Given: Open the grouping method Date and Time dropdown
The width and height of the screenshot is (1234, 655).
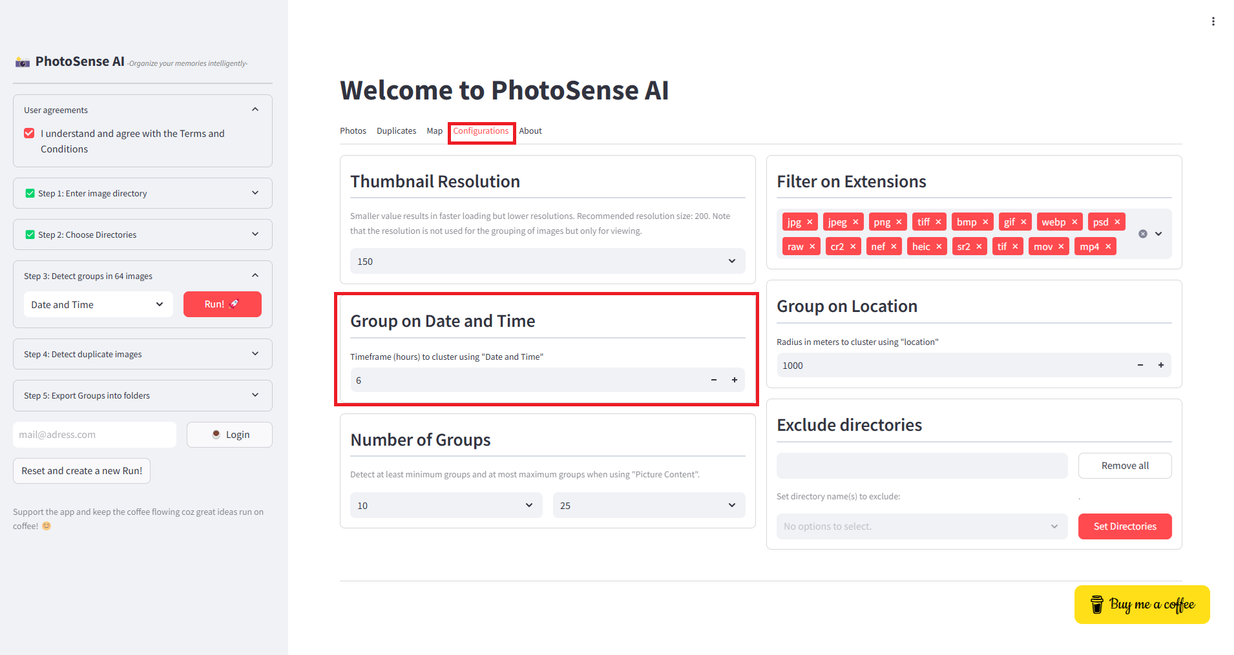Looking at the screenshot, I should [98, 304].
